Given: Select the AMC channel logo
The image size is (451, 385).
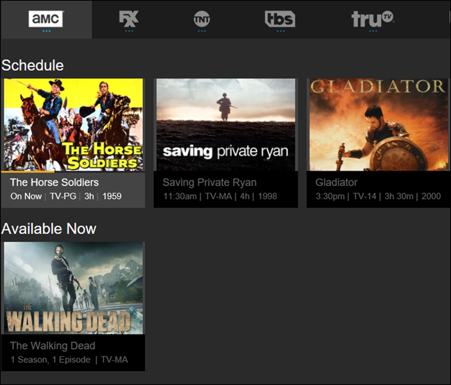Looking at the screenshot, I should point(46,19).
